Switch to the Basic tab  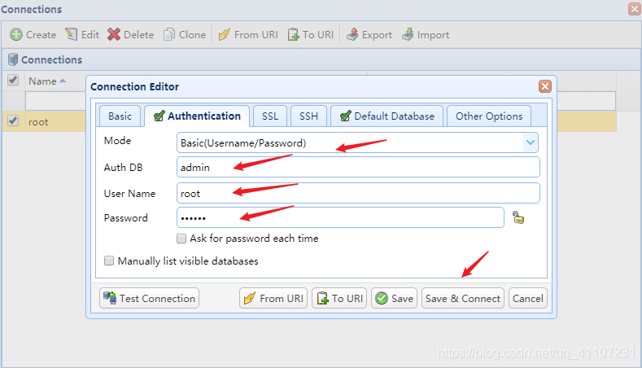pos(120,116)
